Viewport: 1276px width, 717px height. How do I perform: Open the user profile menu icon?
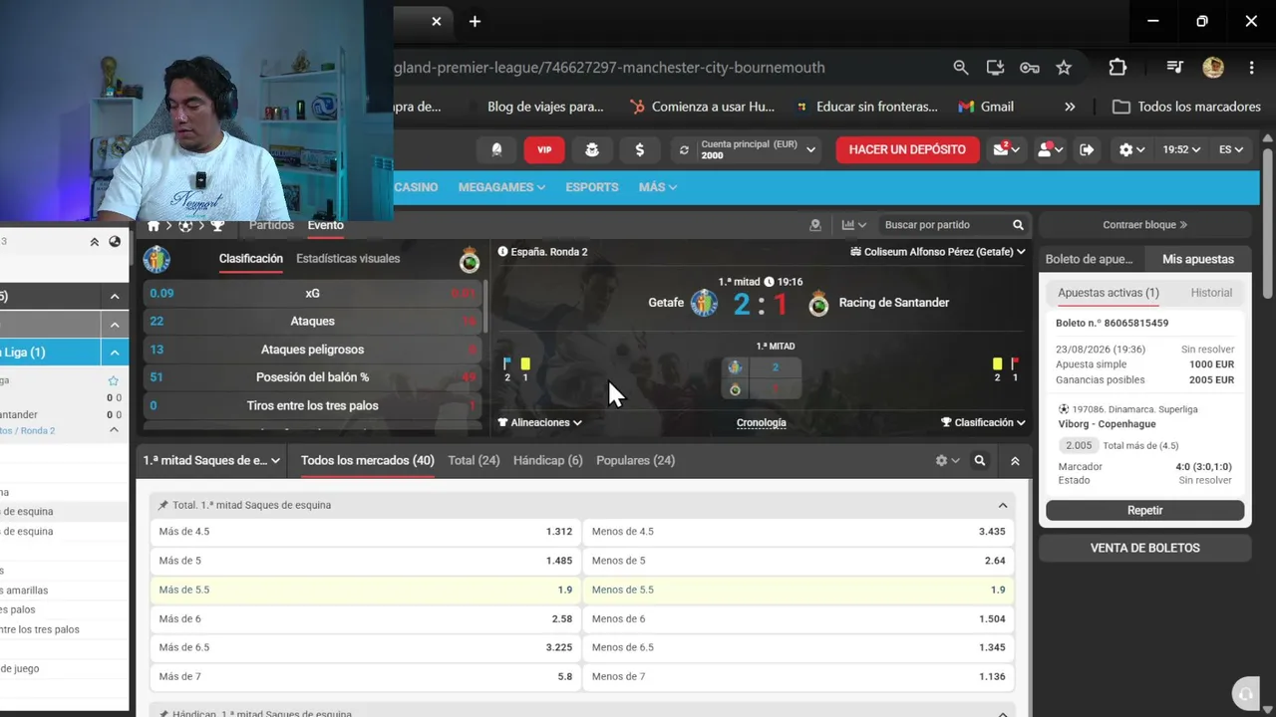tap(1050, 149)
